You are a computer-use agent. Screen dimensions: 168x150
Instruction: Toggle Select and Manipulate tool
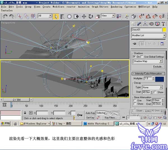(127, 17)
